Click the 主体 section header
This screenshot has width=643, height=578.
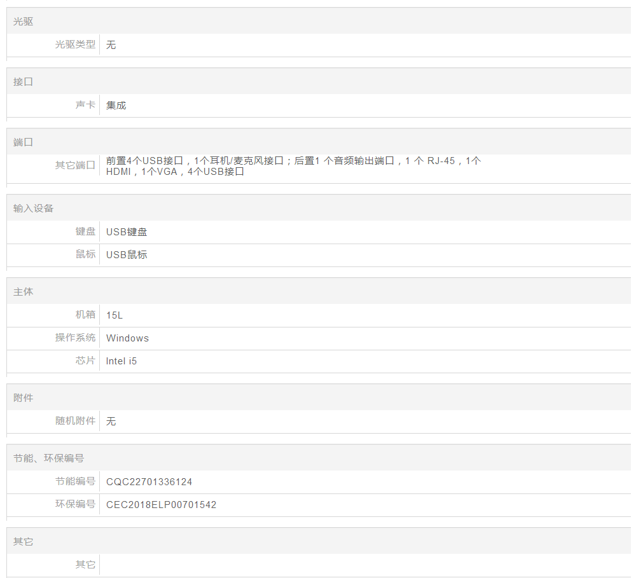click(x=24, y=292)
